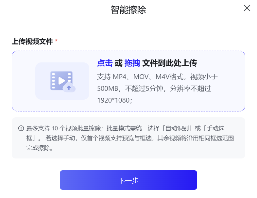Click the 文件到此处上传 heading text
257x198 pixels.
pos(169,63)
